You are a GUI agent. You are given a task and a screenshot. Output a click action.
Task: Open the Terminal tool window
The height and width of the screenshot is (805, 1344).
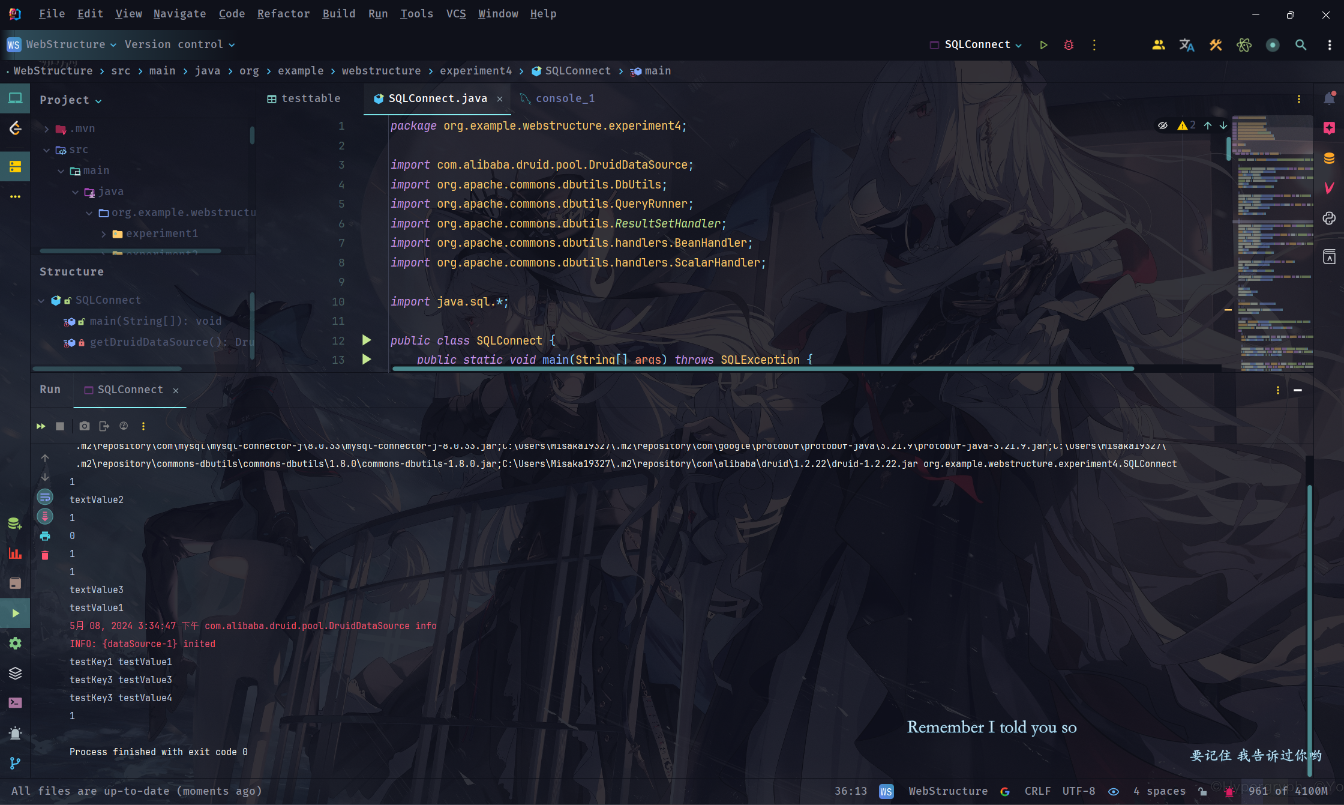(x=15, y=703)
